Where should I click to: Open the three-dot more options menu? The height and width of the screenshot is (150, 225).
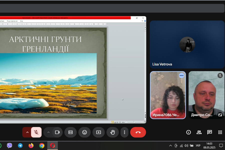[x=124, y=132]
